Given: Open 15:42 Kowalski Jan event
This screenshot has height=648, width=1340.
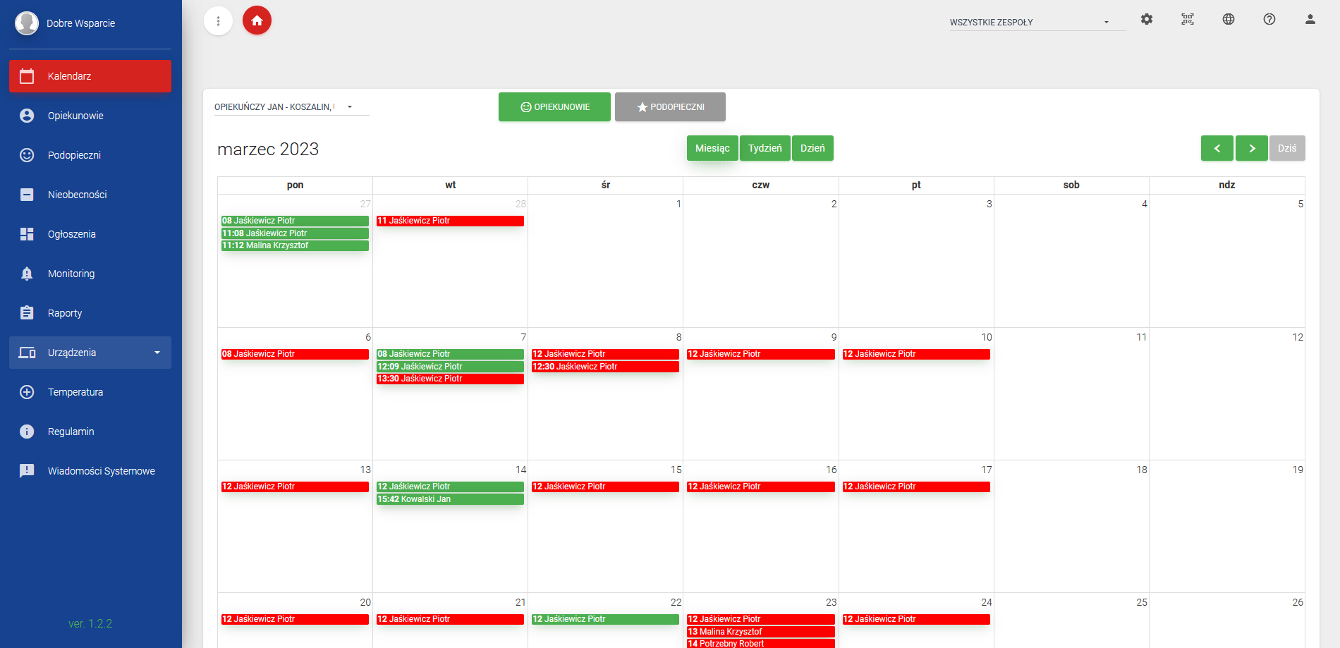Looking at the screenshot, I should coord(450,499).
